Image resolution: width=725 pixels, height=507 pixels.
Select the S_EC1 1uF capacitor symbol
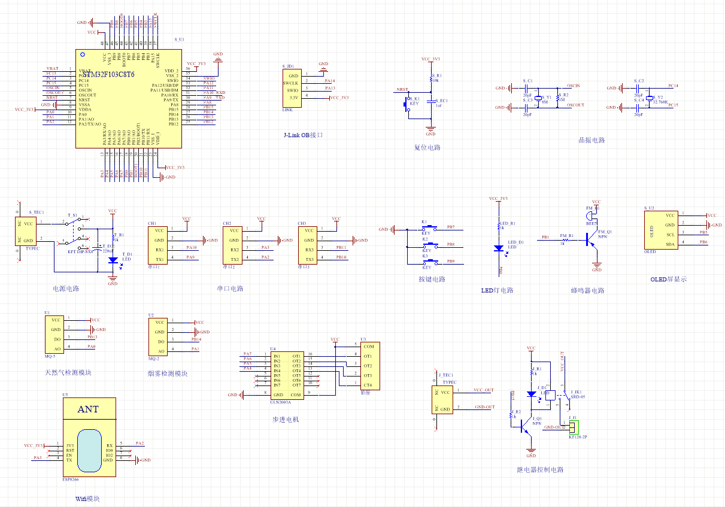pos(430,102)
